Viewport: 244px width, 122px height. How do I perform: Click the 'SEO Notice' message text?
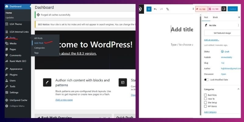(86, 24)
